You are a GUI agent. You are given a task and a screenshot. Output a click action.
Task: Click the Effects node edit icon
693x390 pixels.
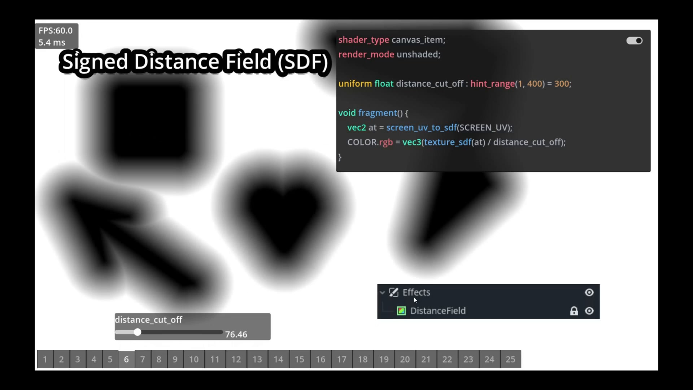click(x=394, y=292)
